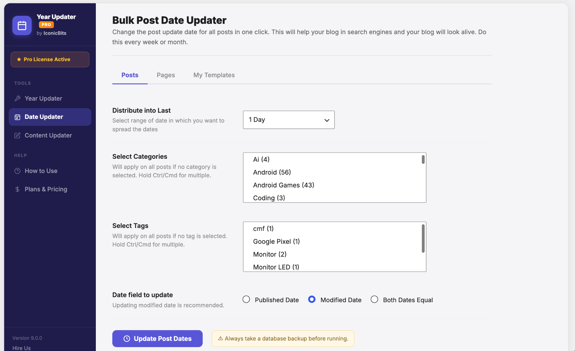Click the wrench icon beside Year Updater
The width and height of the screenshot is (575, 351).
(17, 98)
